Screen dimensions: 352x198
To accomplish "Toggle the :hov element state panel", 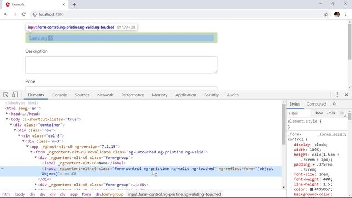I will pyautogui.click(x=318, y=113).
